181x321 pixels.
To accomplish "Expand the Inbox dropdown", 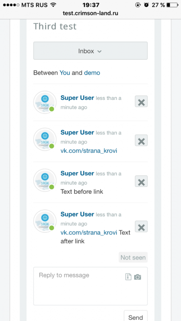I will click(x=90, y=51).
